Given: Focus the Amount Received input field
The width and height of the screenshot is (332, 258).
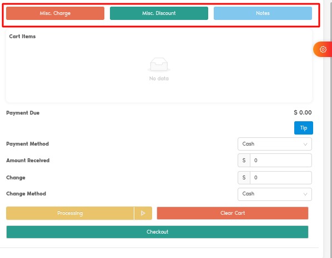Looking at the screenshot, I should [281, 161].
